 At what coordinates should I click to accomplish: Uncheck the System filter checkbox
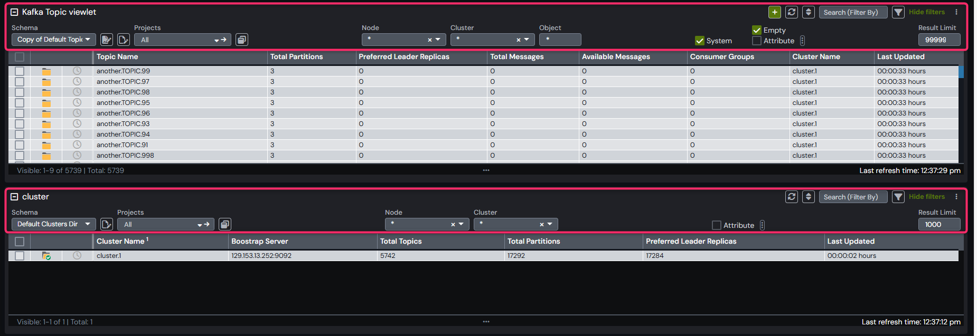point(700,41)
